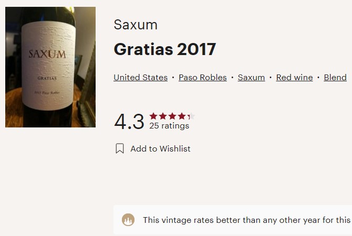The width and height of the screenshot is (352, 236).
Task: Click the bookmark wishlist icon
Action: (120, 148)
